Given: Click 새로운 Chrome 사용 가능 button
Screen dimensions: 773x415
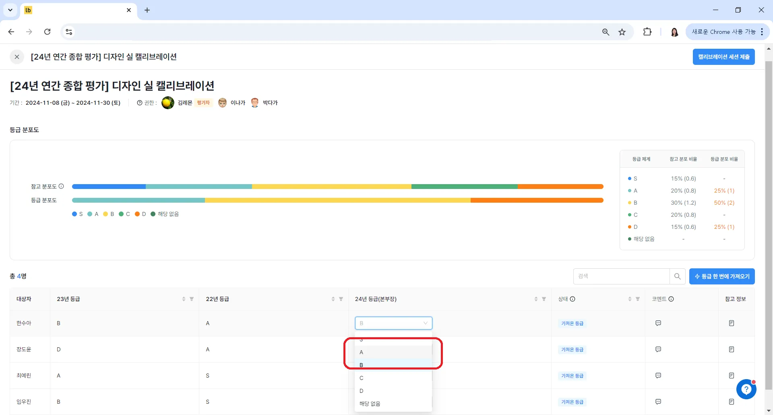Looking at the screenshot, I should click(x=728, y=32).
